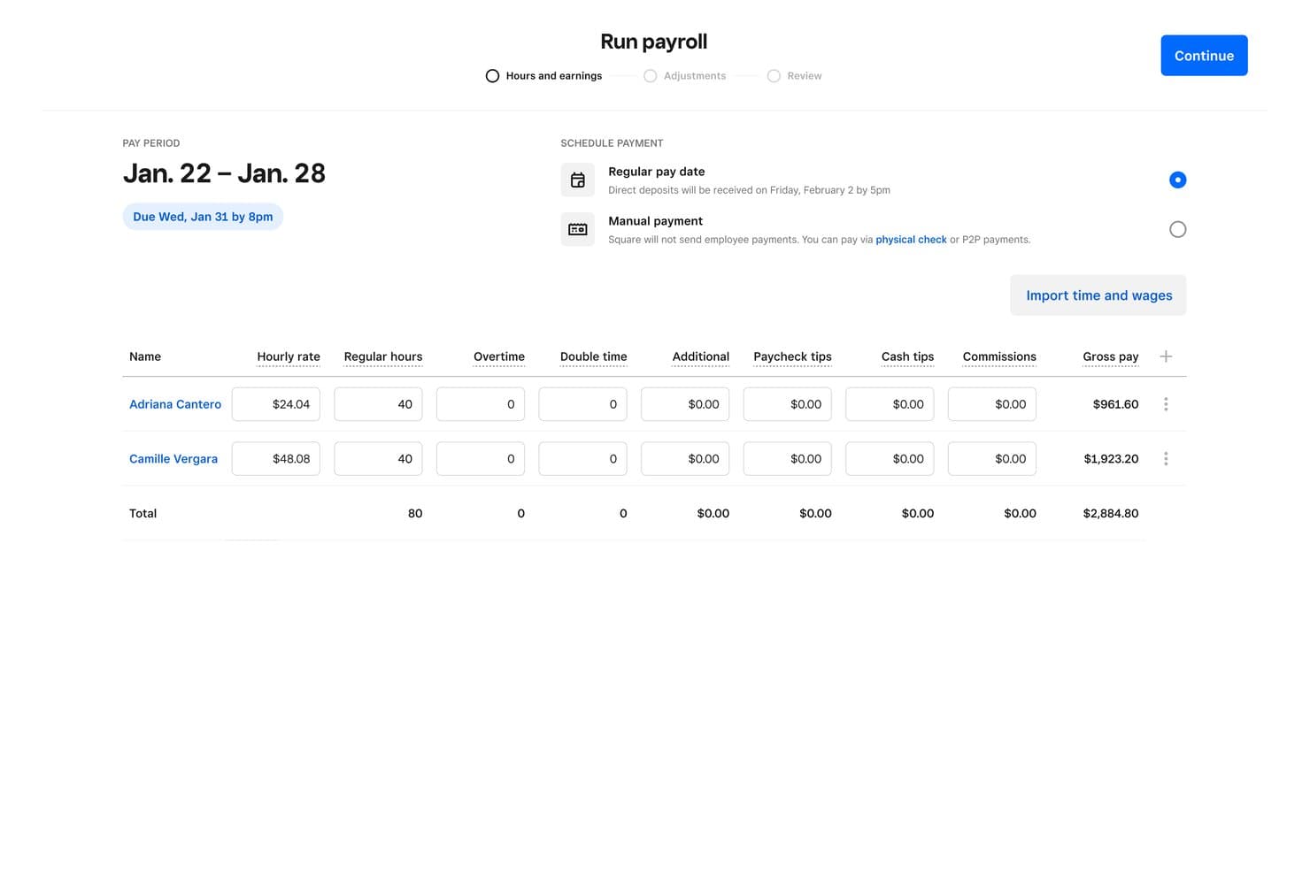Edit Camille Vergara's commissions field
The image size is (1310, 873).
pyautogui.click(x=992, y=459)
